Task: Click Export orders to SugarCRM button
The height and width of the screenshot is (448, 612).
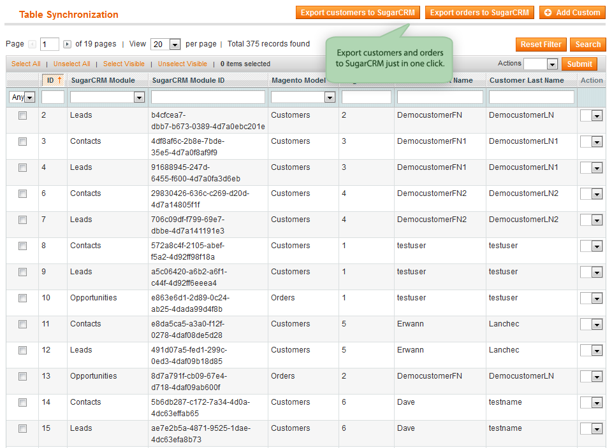Action: [479, 13]
